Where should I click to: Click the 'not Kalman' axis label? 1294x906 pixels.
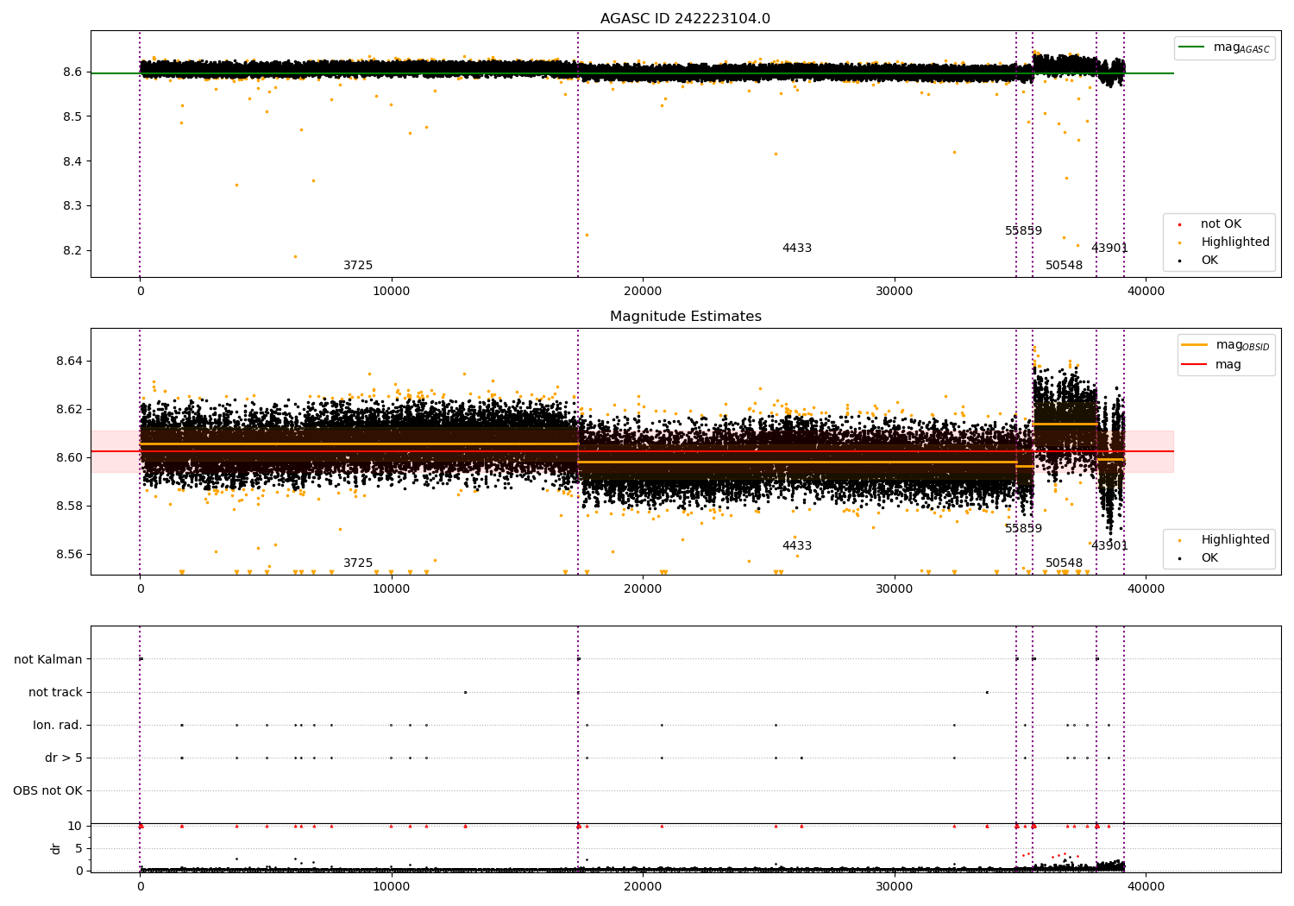click(48, 659)
